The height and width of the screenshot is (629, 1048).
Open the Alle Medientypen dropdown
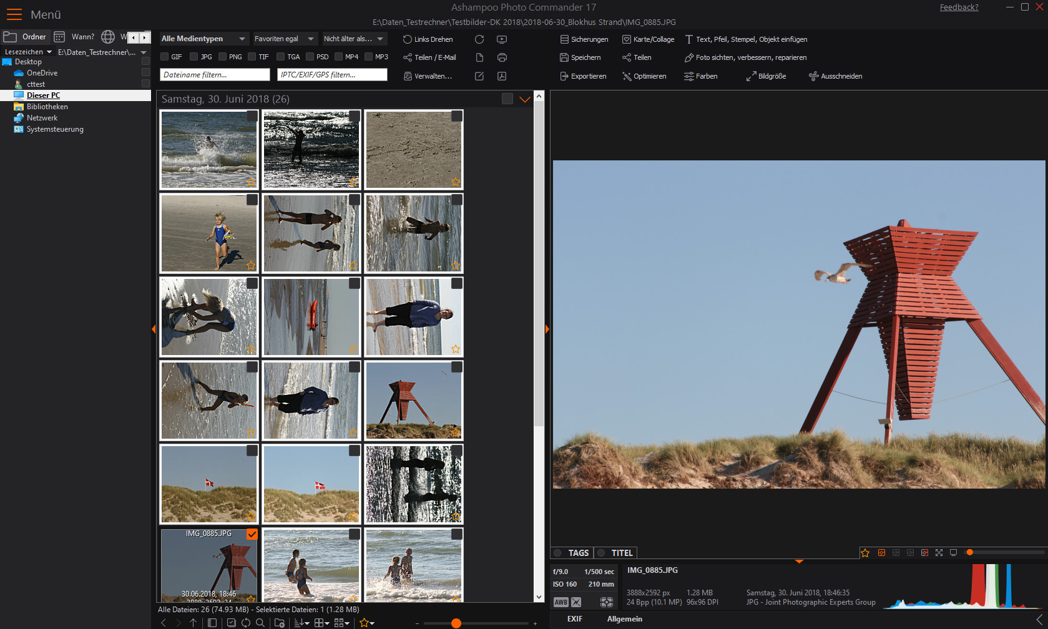click(203, 39)
